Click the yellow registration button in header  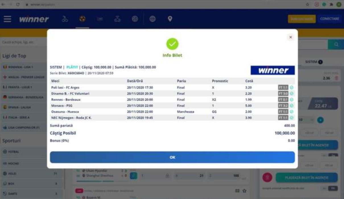pyautogui.click(x=302, y=19)
